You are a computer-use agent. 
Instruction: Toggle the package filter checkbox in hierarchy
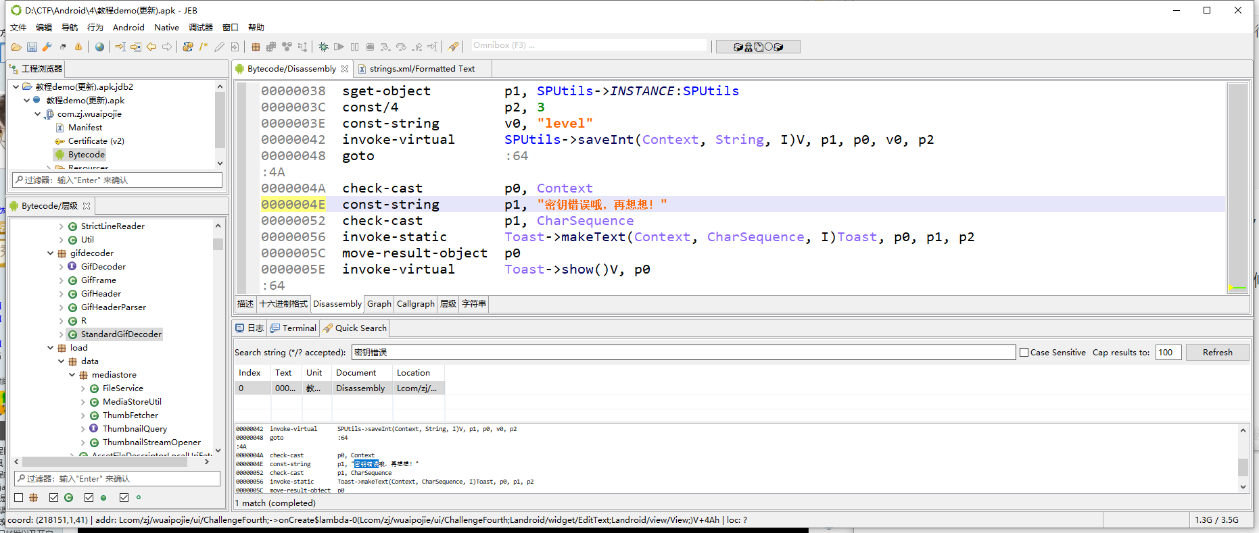[x=19, y=498]
